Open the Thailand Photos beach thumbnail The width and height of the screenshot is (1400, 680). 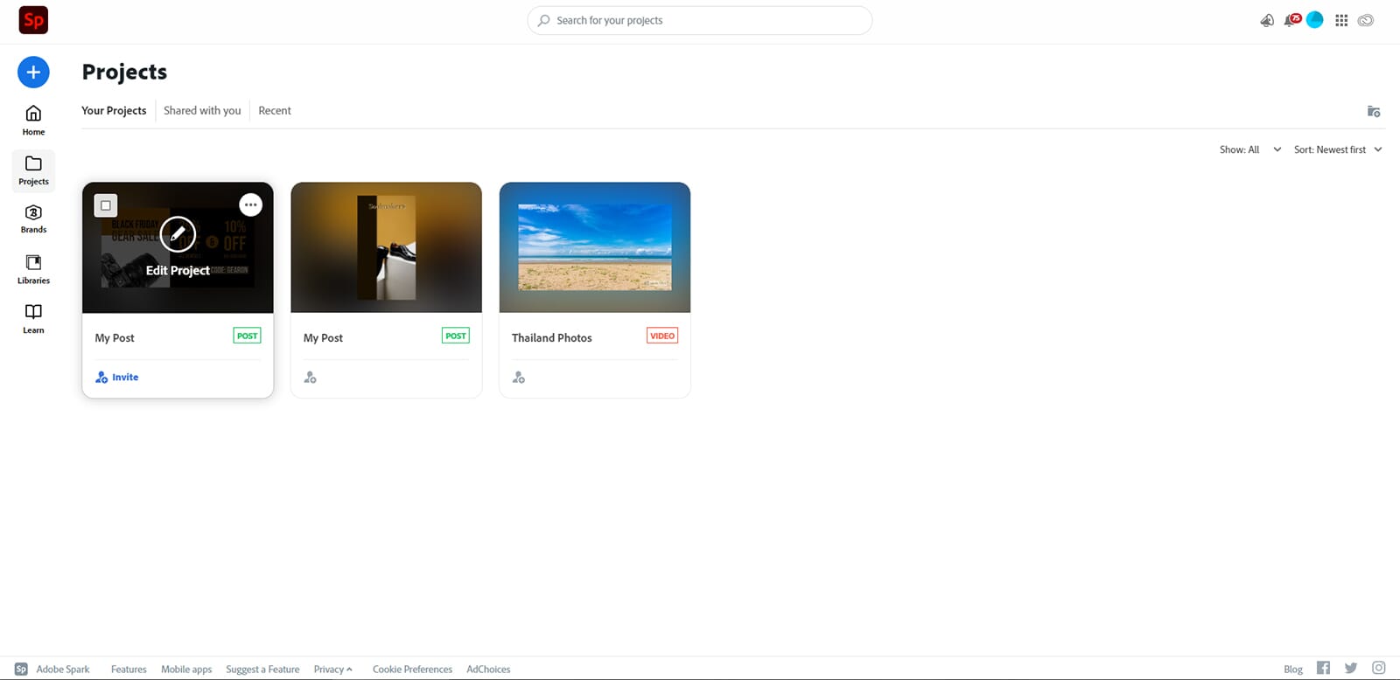[x=595, y=247]
